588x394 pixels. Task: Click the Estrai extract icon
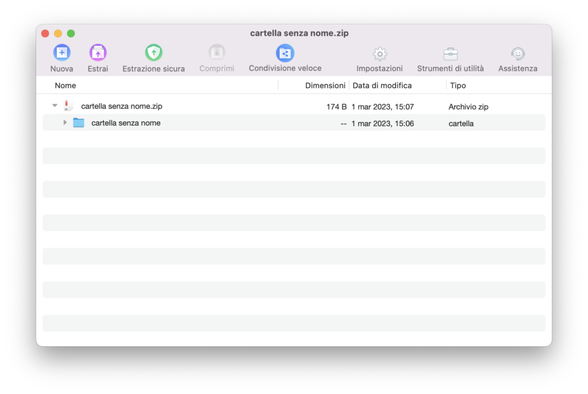98,53
